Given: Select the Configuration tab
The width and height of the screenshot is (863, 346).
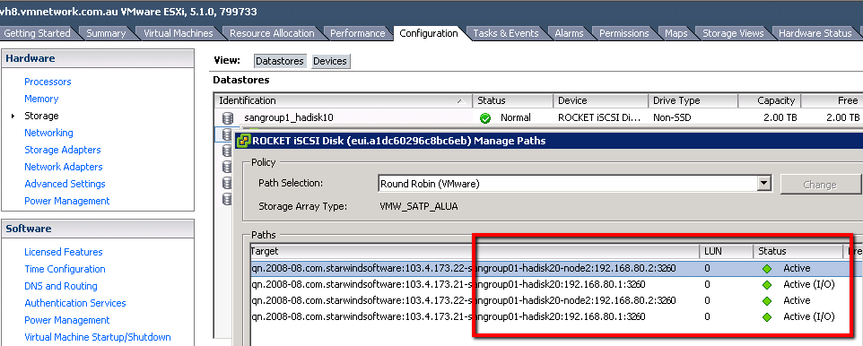Looking at the screenshot, I should click(x=429, y=33).
